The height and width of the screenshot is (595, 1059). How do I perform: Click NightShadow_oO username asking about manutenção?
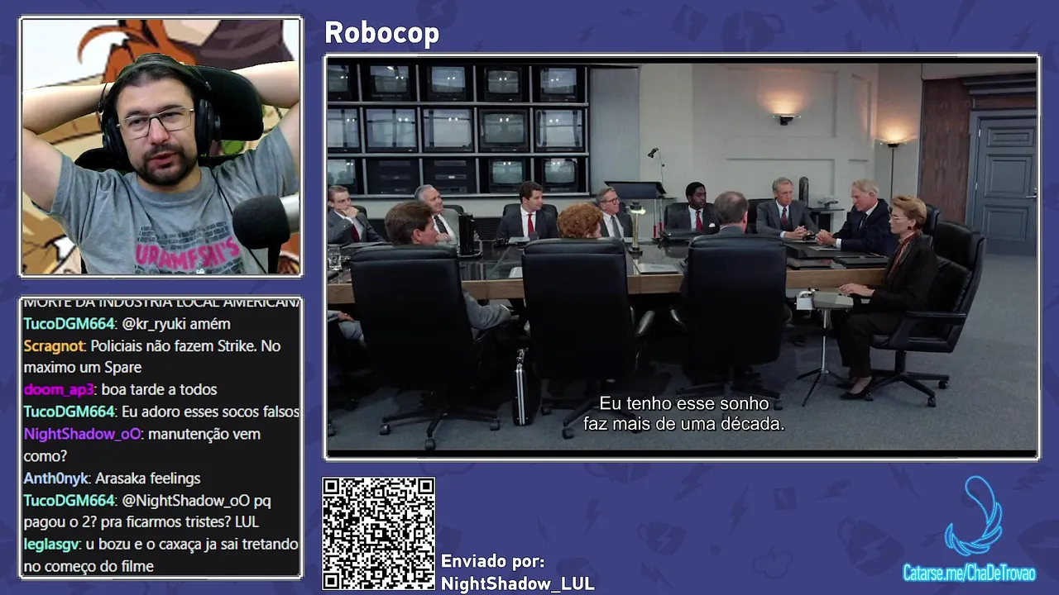pos(83,434)
